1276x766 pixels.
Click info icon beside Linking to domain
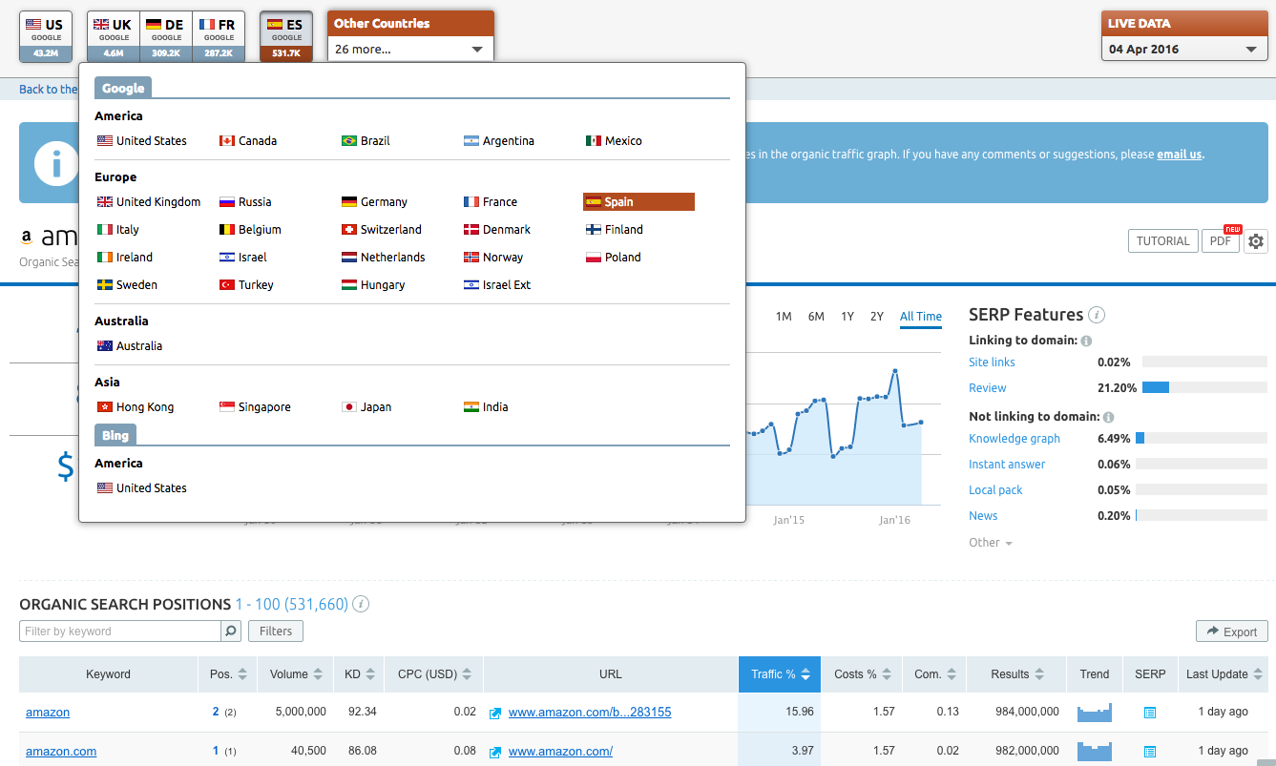click(1086, 341)
